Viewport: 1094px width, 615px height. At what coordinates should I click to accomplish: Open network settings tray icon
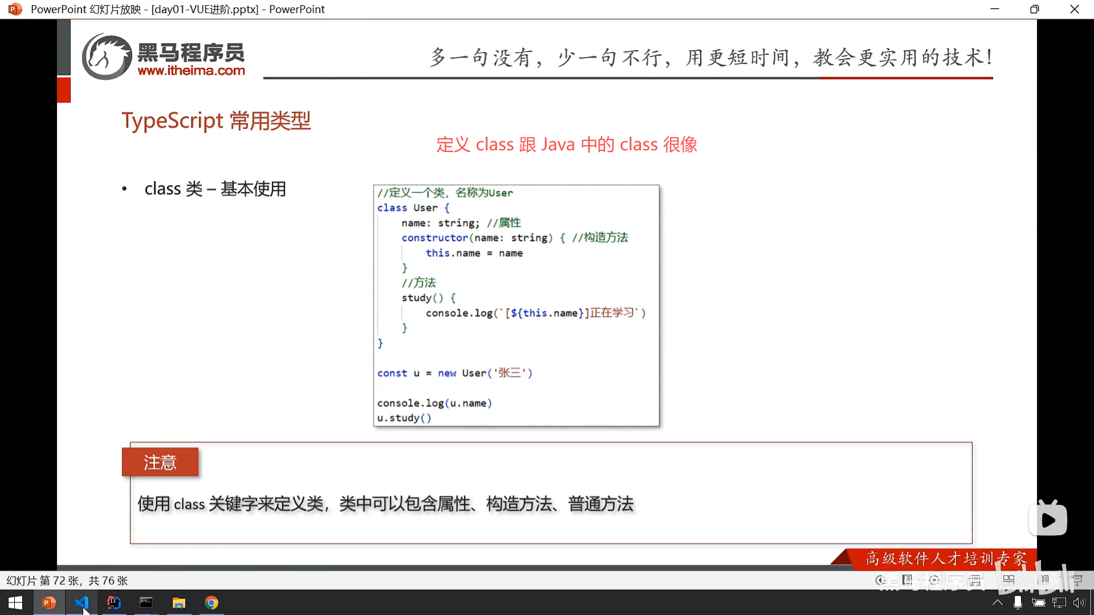(x=1059, y=602)
